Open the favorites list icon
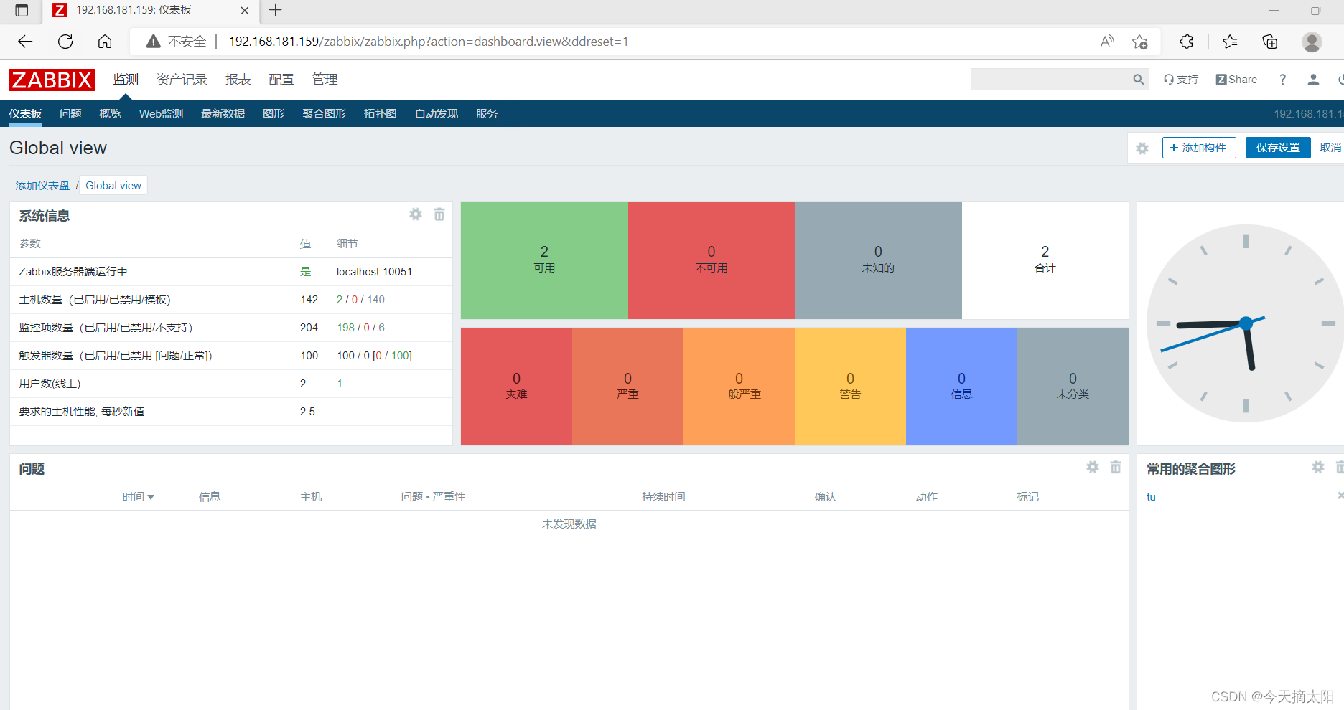The width and height of the screenshot is (1344, 710). click(1230, 42)
